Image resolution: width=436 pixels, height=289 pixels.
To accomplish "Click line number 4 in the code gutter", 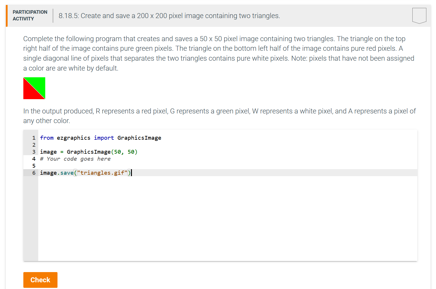I will click(x=34, y=159).
